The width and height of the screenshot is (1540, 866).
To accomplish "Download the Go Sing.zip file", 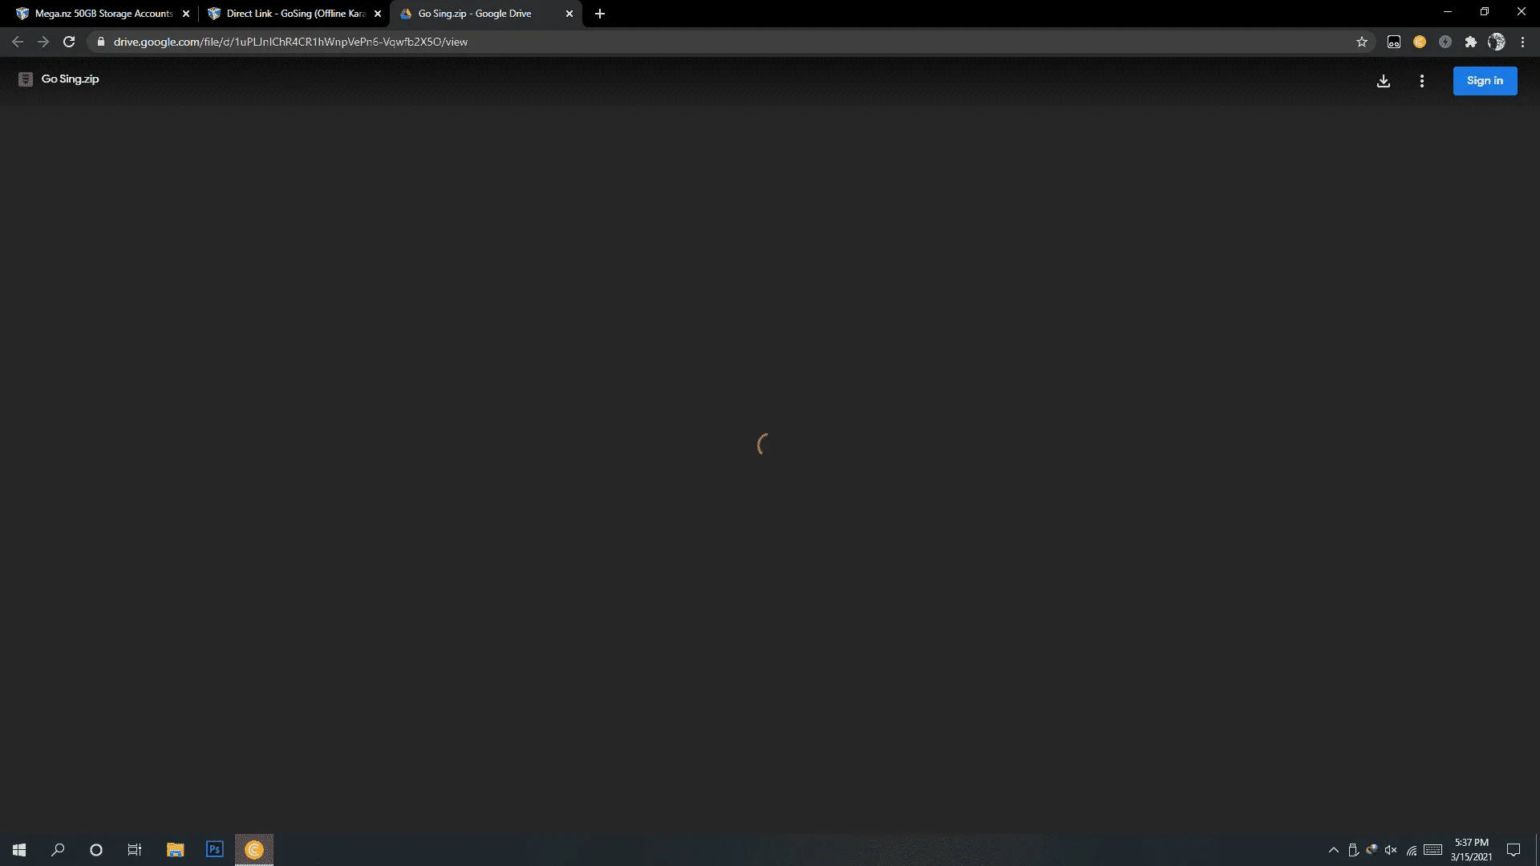I will click(1384, 81).
